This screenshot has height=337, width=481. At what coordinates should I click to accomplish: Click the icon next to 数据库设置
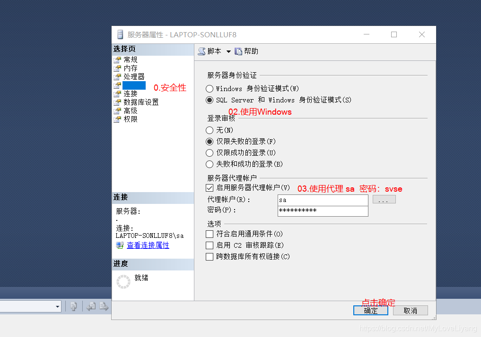117,102
